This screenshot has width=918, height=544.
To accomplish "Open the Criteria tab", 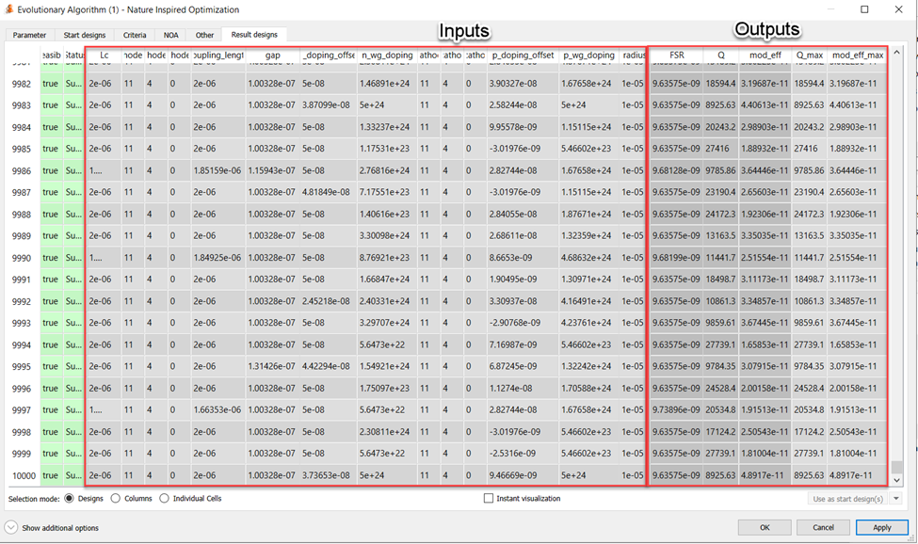I will pos(135,35).
